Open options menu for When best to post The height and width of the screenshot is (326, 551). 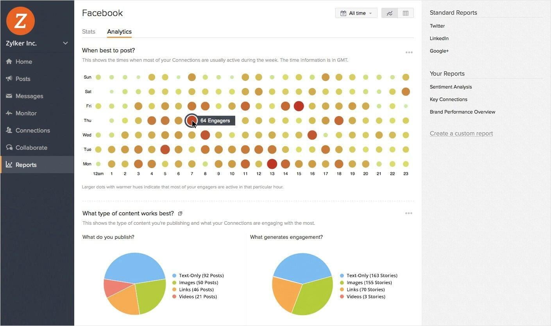(409, 52)
